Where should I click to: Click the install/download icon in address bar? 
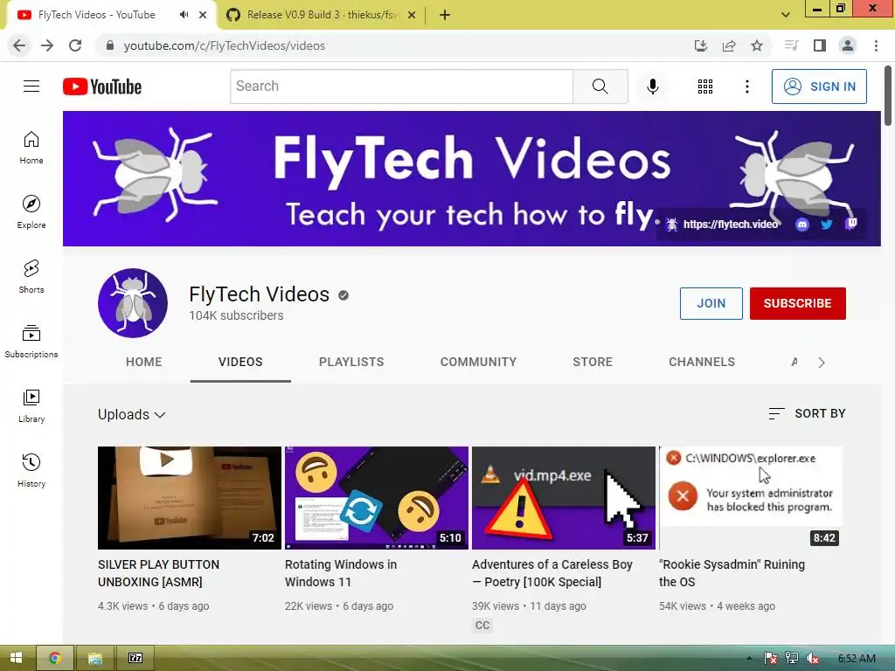[x=701, y=45]
